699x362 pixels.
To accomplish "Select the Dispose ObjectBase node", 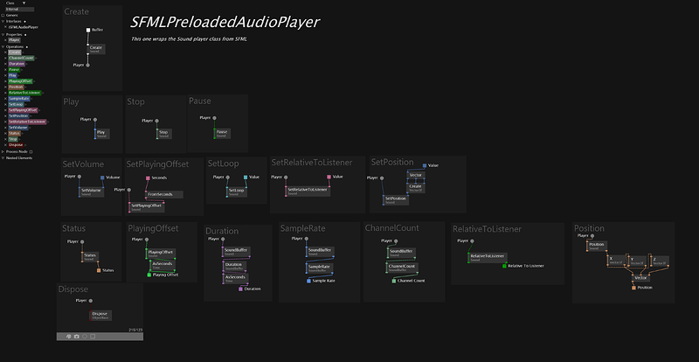I will pos(100,316).
